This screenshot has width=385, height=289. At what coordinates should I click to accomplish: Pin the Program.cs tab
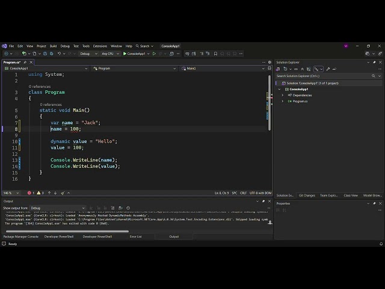[x=25, y=63]
